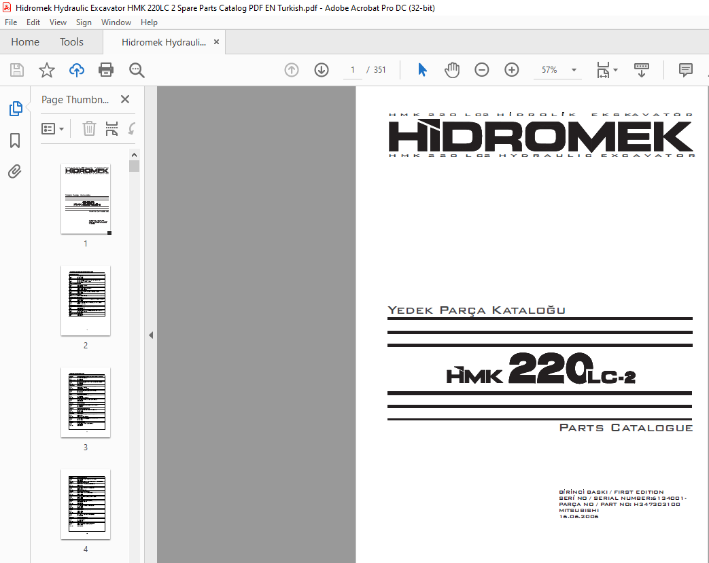The width and height of the screenshot is (709, 563).
Task: Select page 2 thumbnail
Action: pos(86,300)
